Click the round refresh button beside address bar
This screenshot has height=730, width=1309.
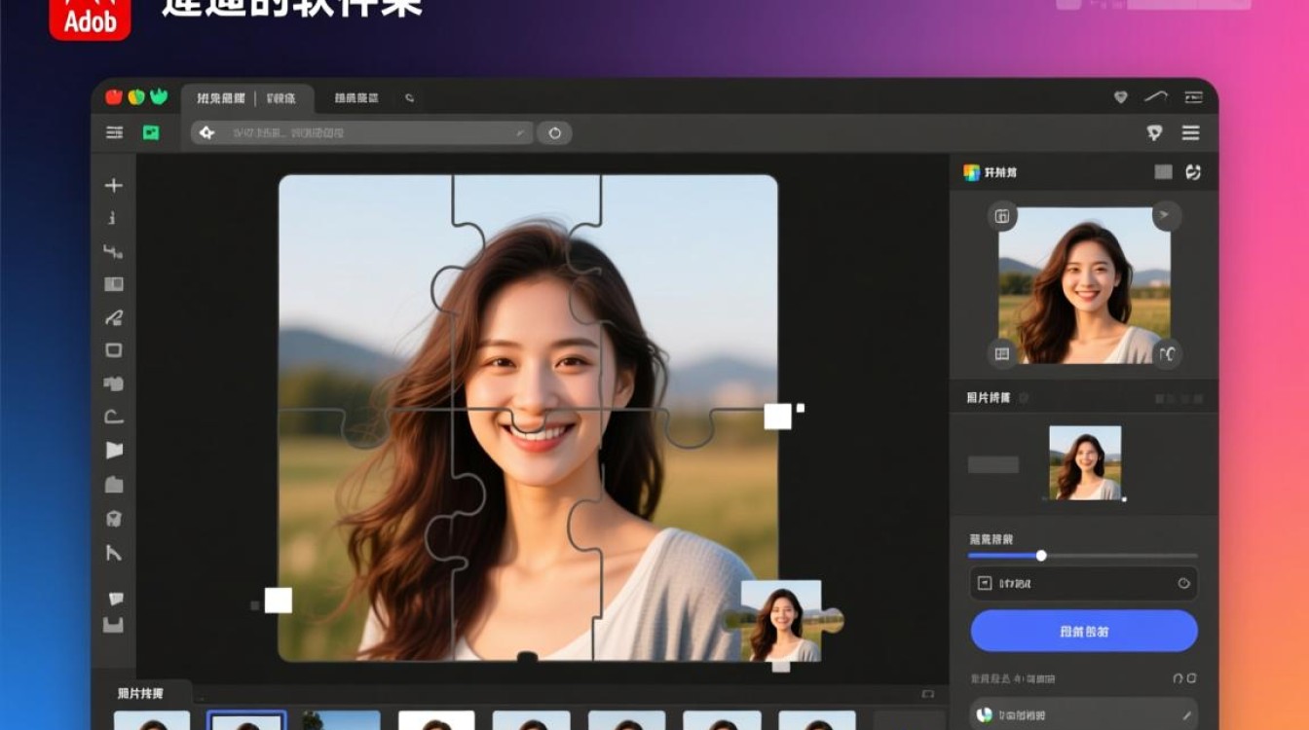point(555,132)
